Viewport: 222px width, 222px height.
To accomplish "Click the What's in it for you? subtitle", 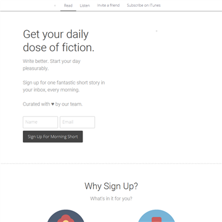I will pyautogui.click(x=111, y=199).
